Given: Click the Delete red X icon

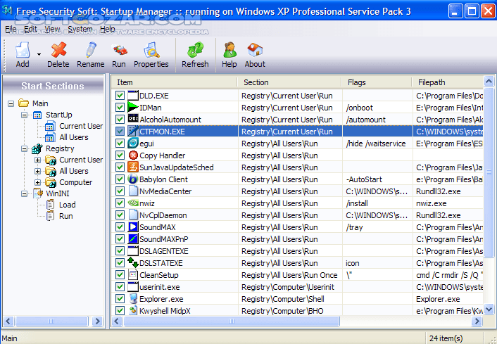Looking at the screenshot, I should click(x=58, y=51).
